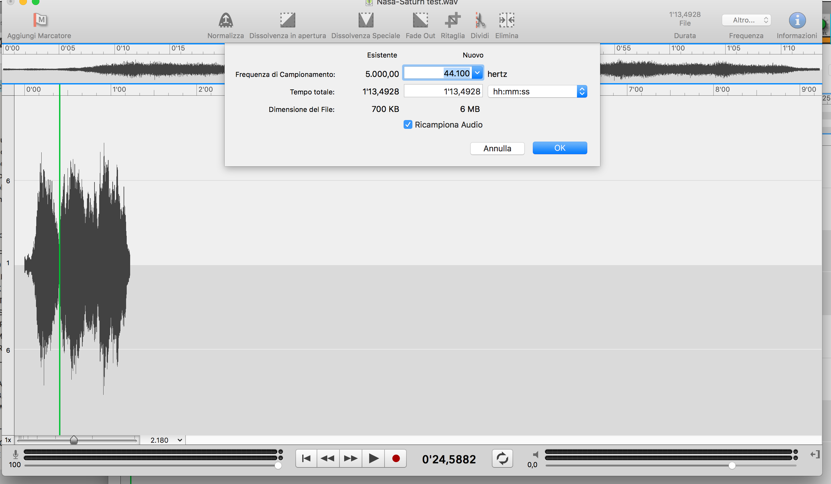Toggle the loop playback button
The image size is (831, 484).
click(x=502, y=458)
